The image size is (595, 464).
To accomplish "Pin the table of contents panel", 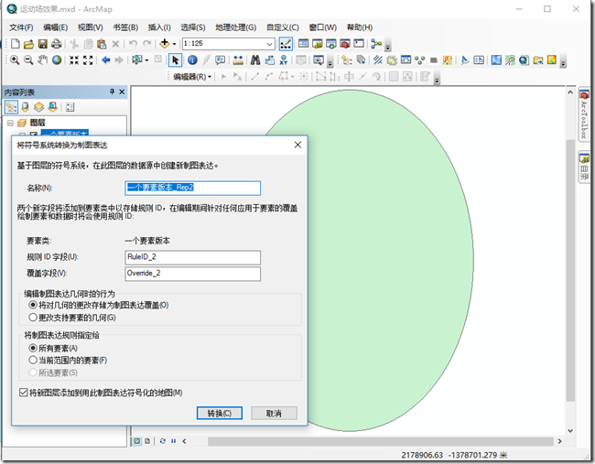I will click(x=112, y=92).
